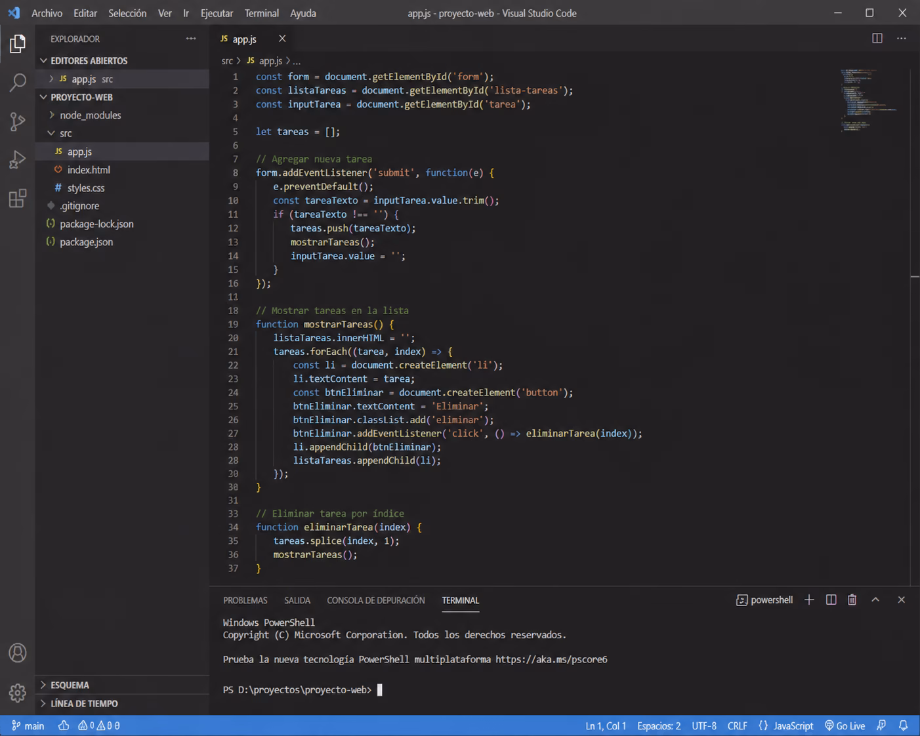Open feedback icon in status bar
920x736 pixels.
(881, 726)
